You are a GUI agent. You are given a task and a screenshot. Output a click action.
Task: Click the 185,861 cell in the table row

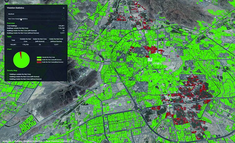[13, 45]
